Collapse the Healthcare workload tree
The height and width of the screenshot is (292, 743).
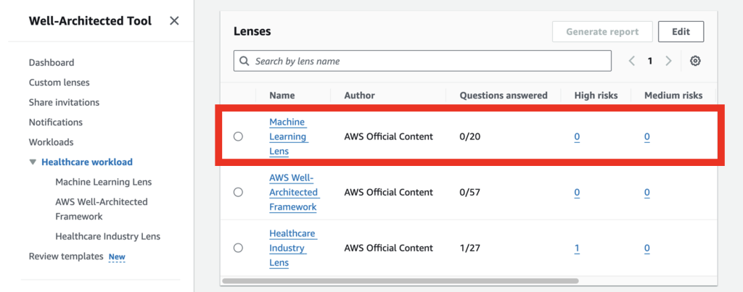[32, 162]
